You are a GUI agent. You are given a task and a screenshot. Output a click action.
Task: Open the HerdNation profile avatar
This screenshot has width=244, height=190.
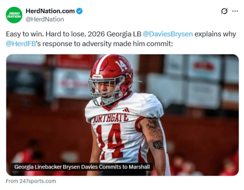14,15
